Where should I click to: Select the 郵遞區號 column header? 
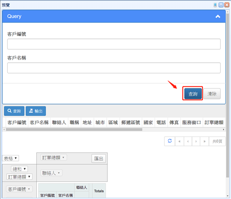pyautogui.click(x=131, y=122)
